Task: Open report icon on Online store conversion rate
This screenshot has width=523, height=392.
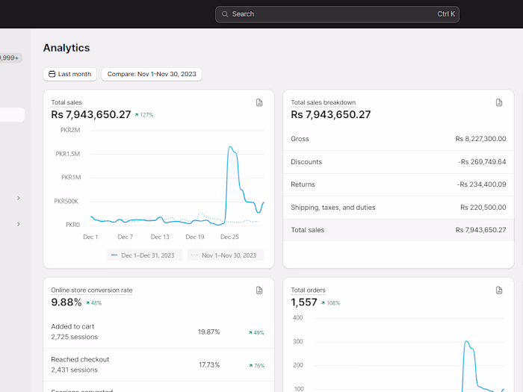Action: tap(259, 290)
